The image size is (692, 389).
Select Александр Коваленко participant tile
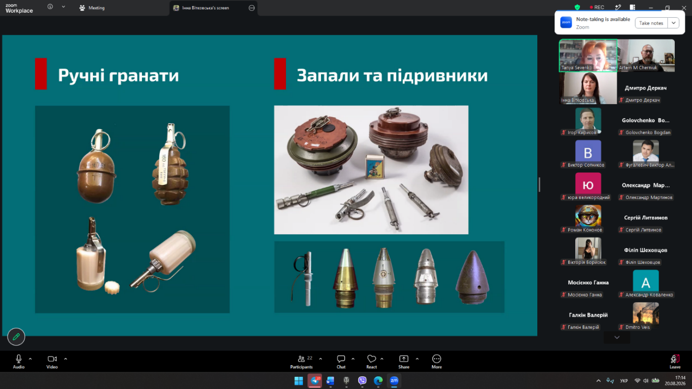[x=646, y=282]
